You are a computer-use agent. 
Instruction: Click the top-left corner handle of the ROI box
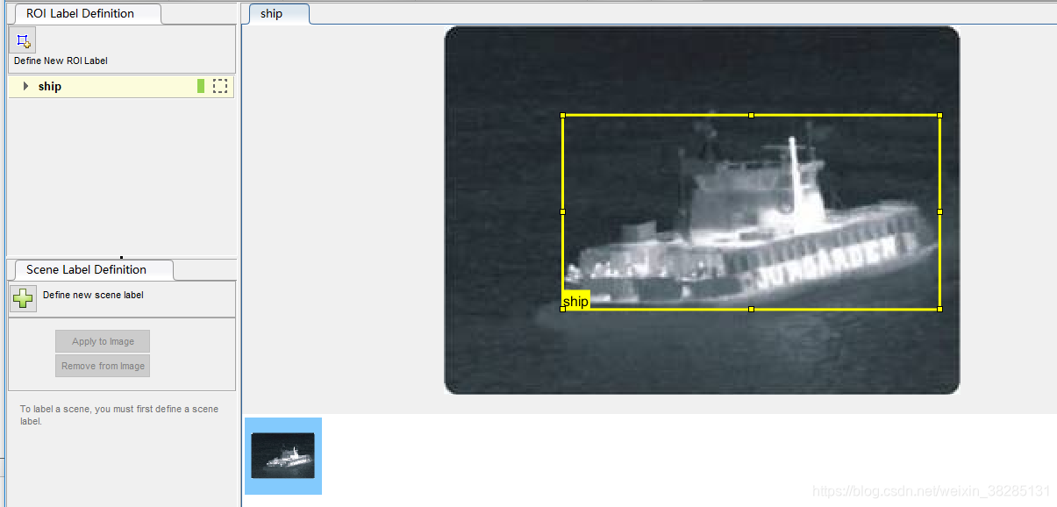pos(562,115)
